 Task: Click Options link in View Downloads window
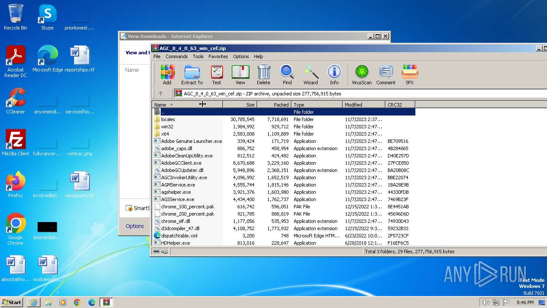135,226
